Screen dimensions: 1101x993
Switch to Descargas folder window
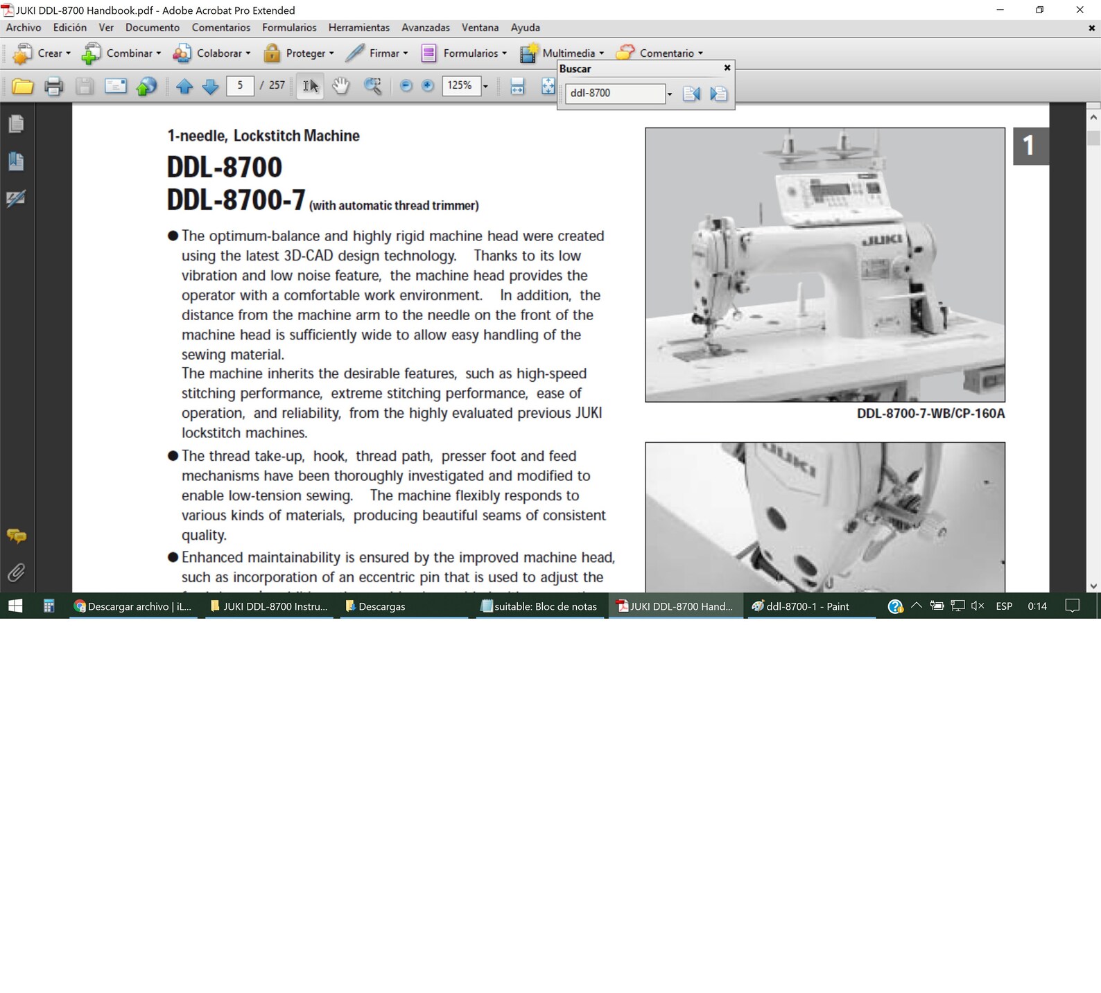405,606
